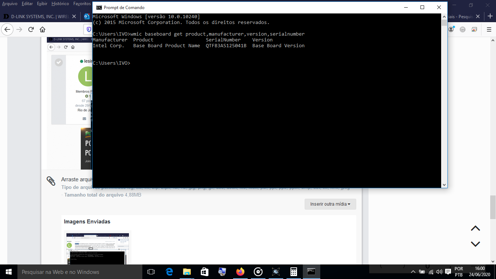The image size is (496, 279).
Task: Click Pesquisar na Web e no Windows box
Action: [x=80, y=272]
